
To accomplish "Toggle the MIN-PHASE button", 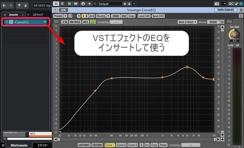I will (x=75, y=22).
